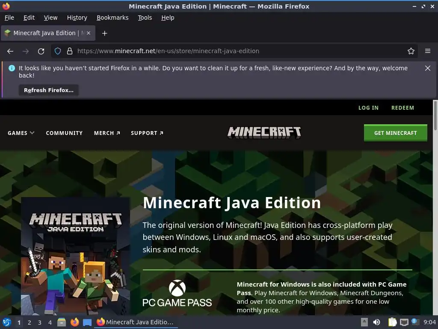Screen dimensions: 438x329
Task: Click the URL address bar field
Action: tap(235, 51)
